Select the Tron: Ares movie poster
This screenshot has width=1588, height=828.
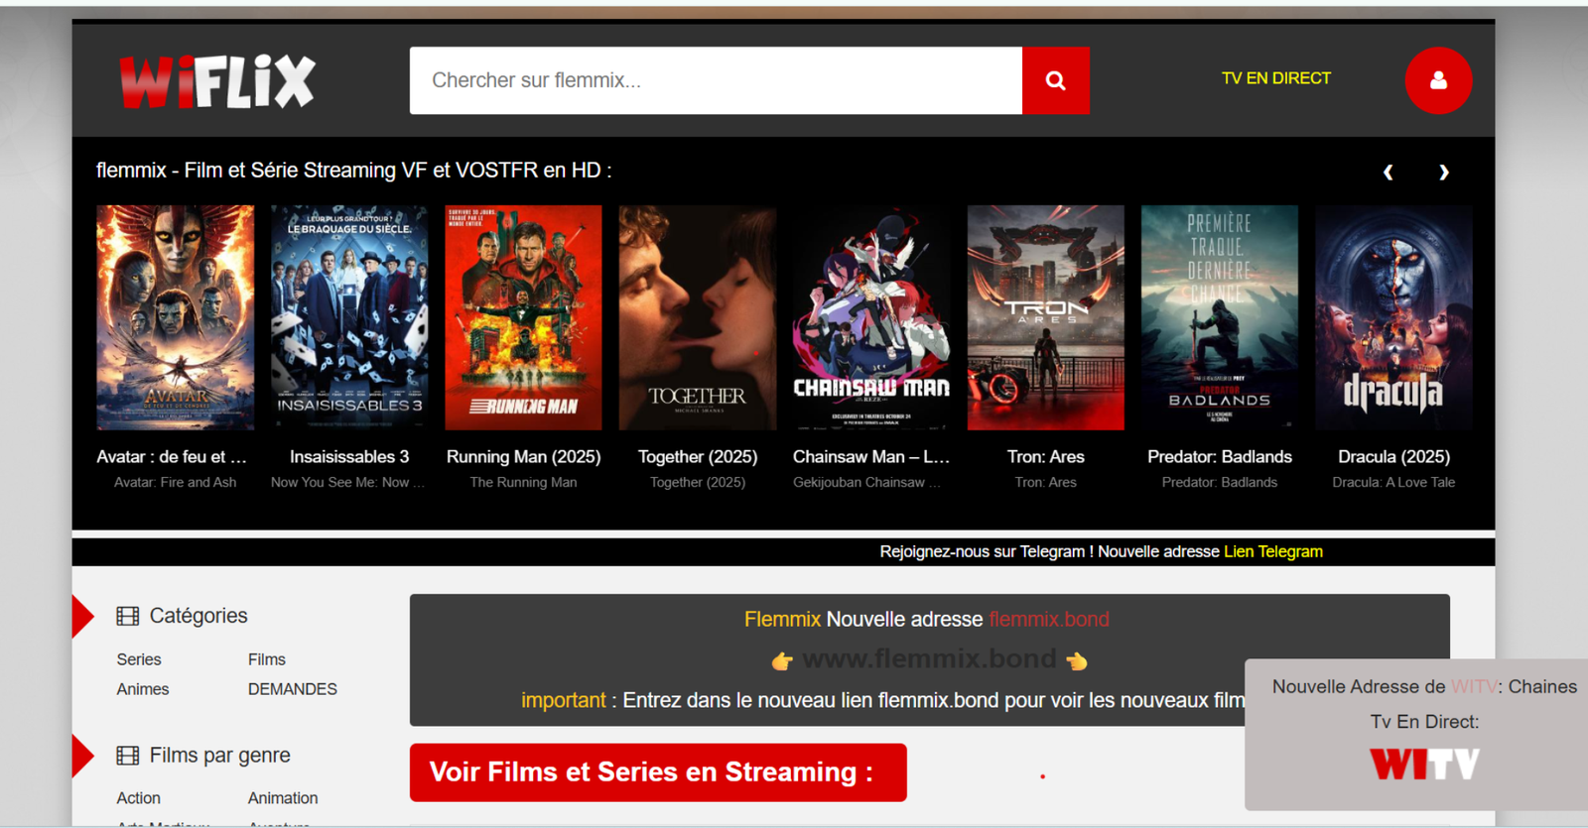(x=1045, y=317)
